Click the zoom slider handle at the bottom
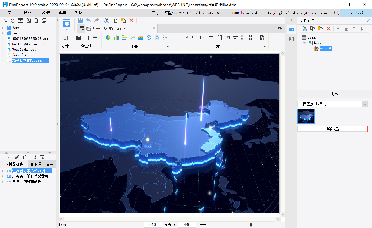372x228 pixels. (x=251, y=225)
